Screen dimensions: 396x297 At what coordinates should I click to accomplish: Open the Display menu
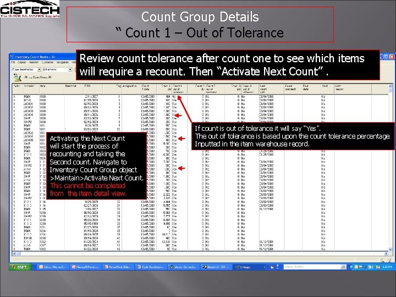(22, 62)
